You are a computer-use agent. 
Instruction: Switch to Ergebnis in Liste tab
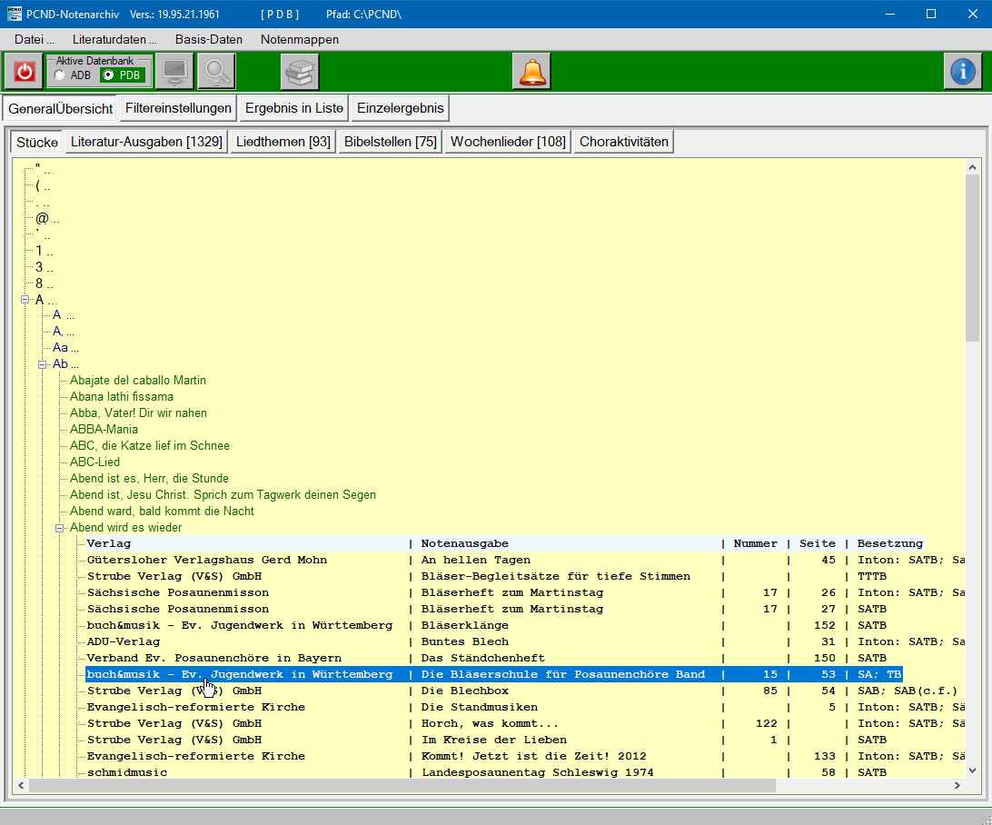pos(294,107)
